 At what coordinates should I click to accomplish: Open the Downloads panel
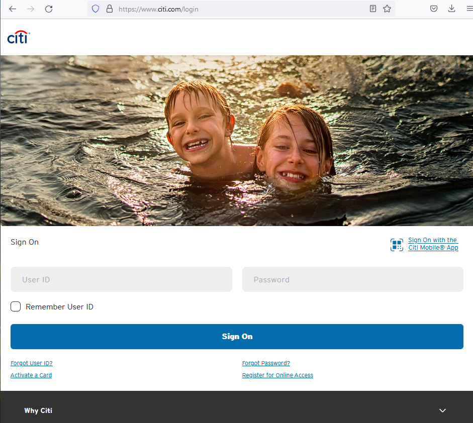(451, 9)
